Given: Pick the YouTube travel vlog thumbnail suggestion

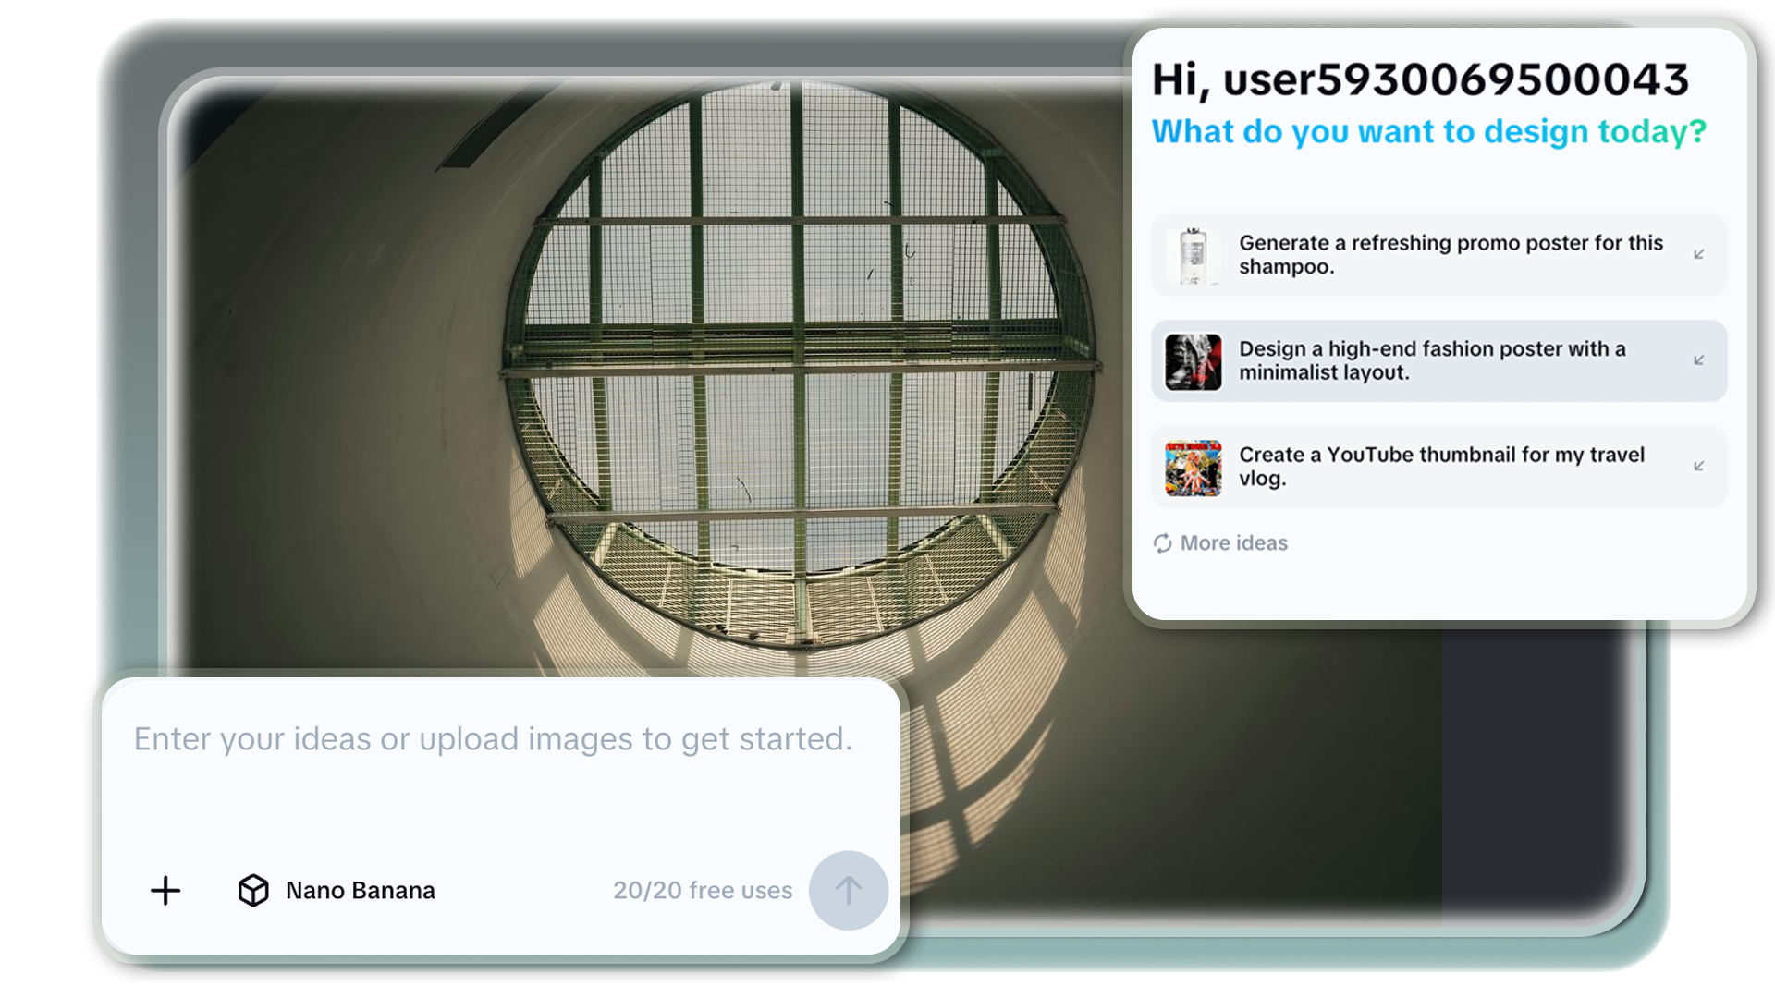Looking at the screenshot, I should [1440, 467].
